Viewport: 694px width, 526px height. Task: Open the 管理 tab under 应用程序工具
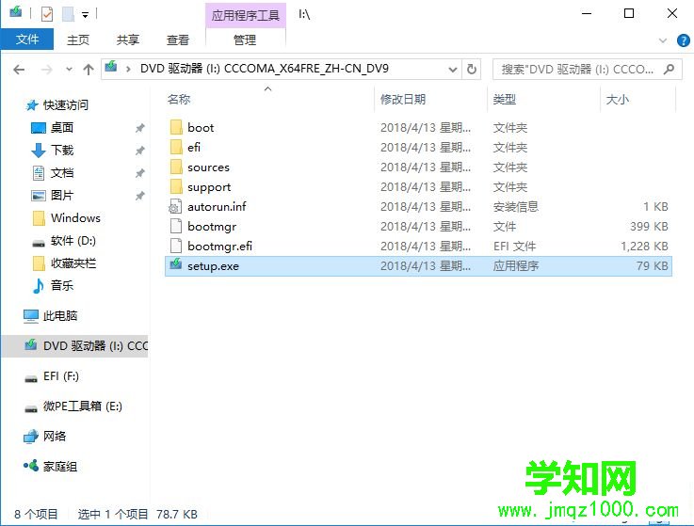pos(245,40)
